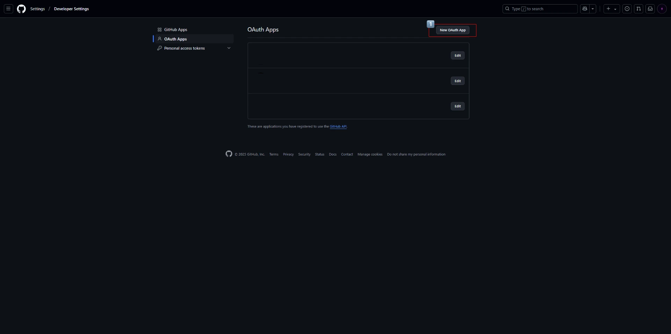The height and width of the screenshot is (334, 671).
Task: Open the notifications inbox icon
Action: tap(650, 9)
